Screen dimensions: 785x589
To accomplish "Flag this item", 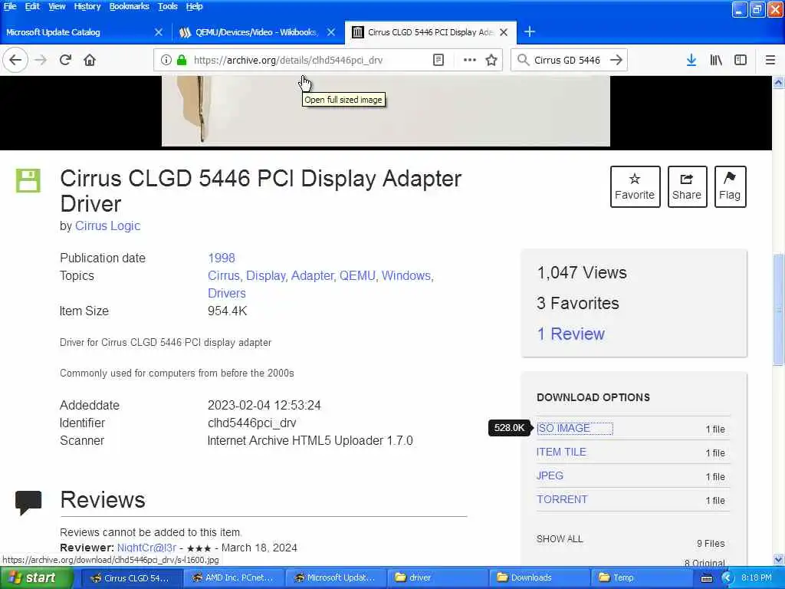I will coord(730,186).
